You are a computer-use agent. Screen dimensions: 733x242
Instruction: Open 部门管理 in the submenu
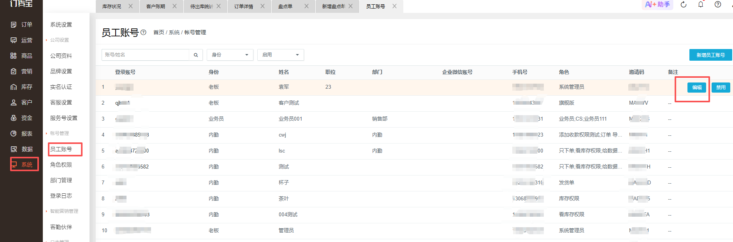pos(61,180)
